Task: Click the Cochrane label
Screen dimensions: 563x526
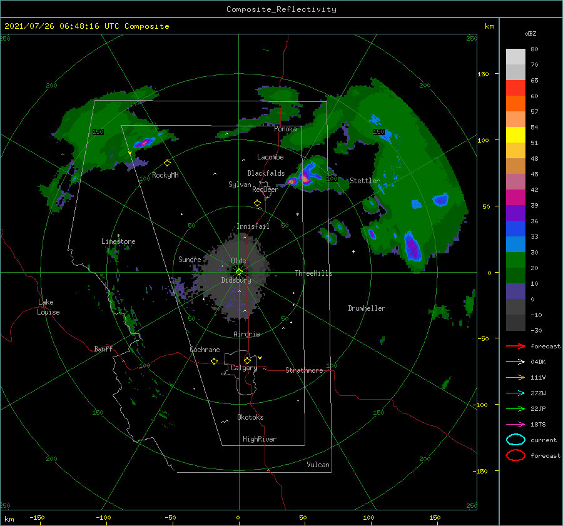Action: click(205, 350)
